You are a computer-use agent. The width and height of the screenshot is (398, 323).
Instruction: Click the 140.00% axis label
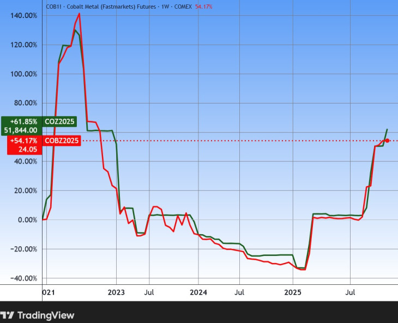(x=23, y=16)
